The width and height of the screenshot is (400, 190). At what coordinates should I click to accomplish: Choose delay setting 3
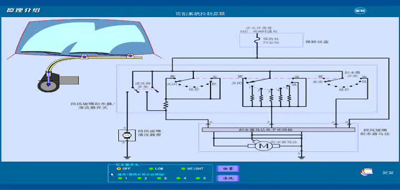tap(159, 178)
